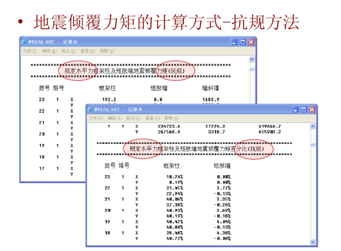Viewport: 341px width, 251px height.
Task: Click the value 3318.7
Action: (216, 132)
